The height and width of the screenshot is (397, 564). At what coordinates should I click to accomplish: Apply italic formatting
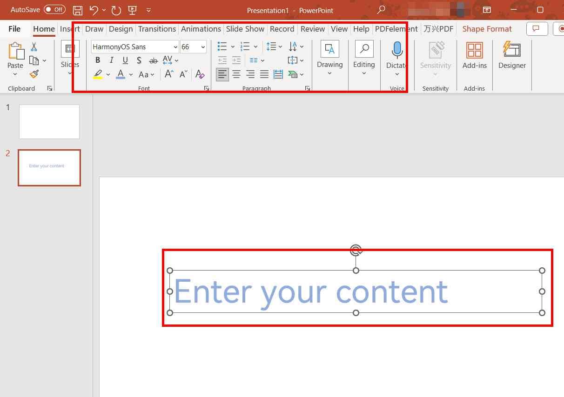(111, 60)
